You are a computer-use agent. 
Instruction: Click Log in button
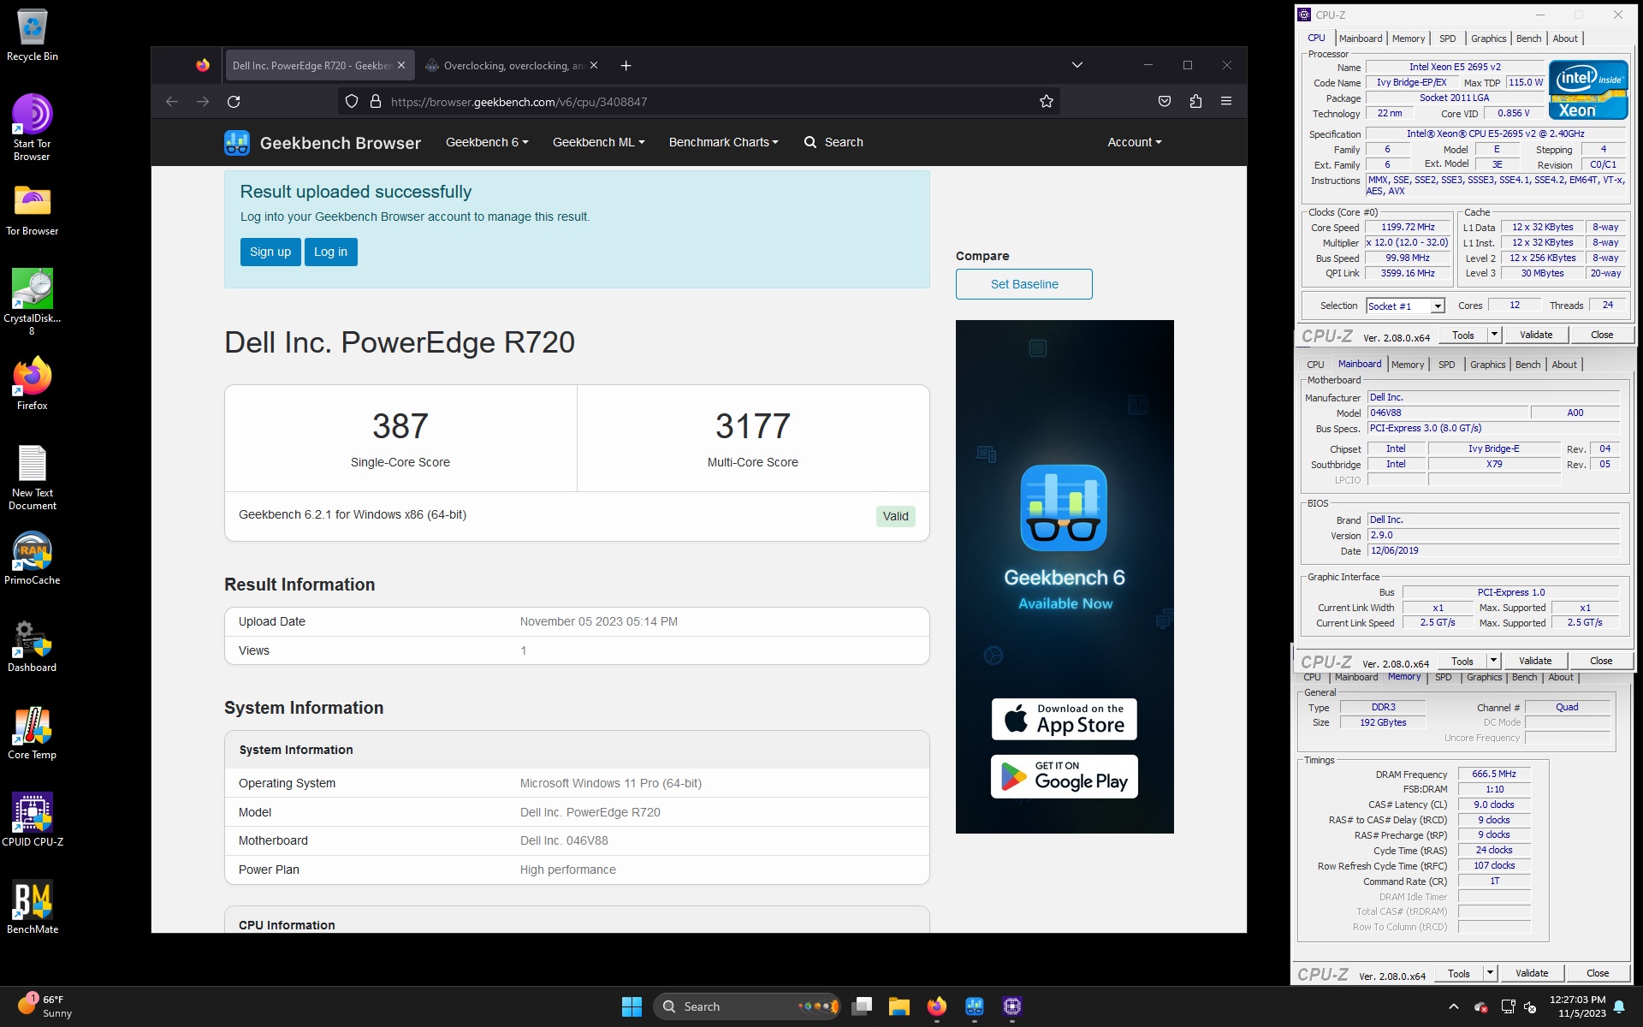tap(330, 252)
